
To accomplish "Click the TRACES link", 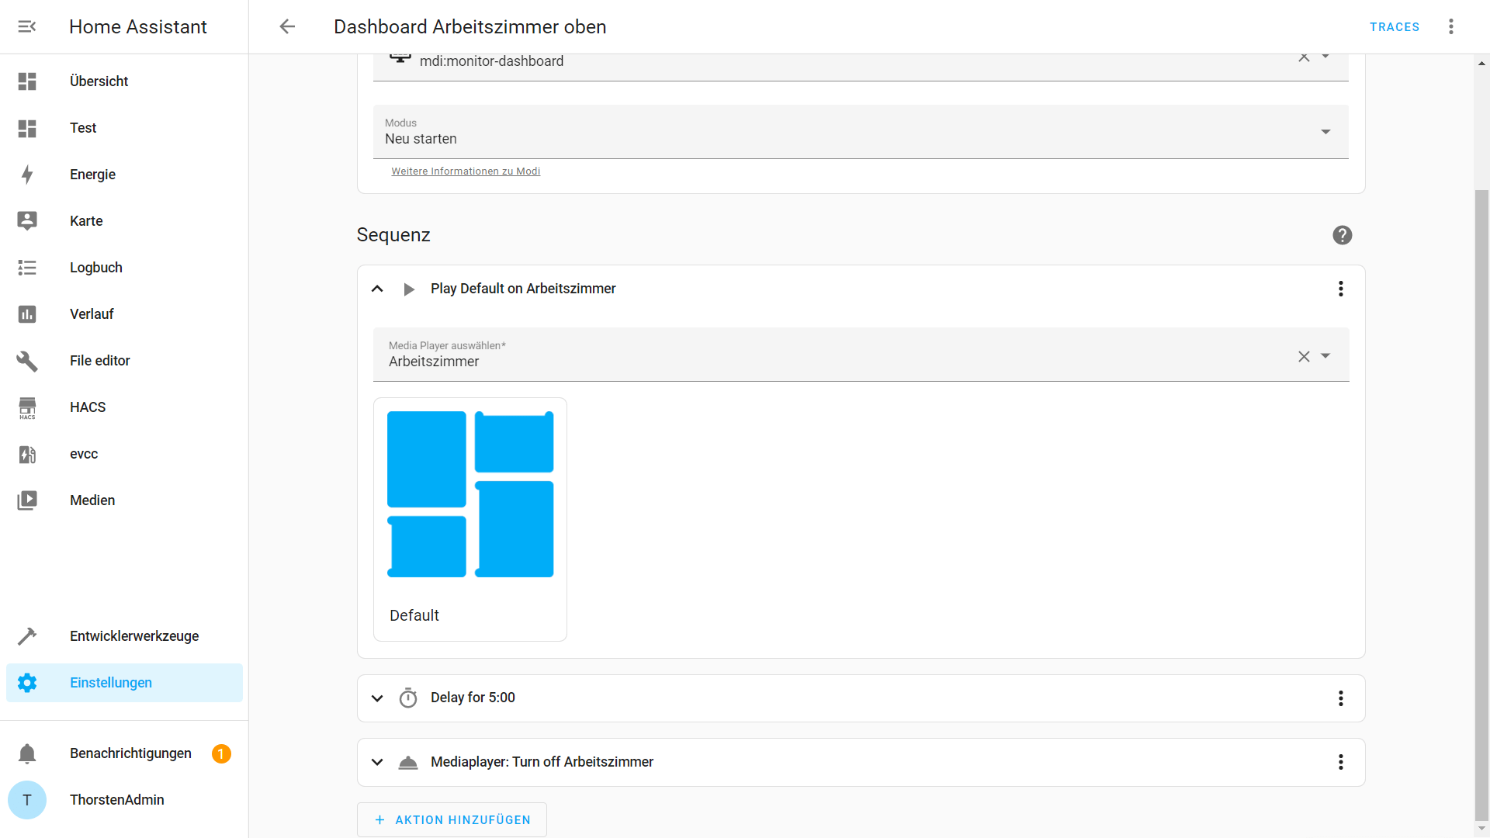I will pyautogui.click(x=1395, y=26).
